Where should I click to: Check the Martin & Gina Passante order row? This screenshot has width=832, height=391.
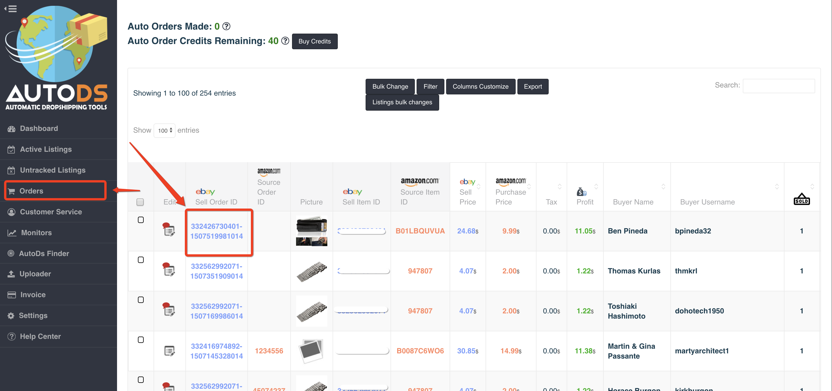141,340
